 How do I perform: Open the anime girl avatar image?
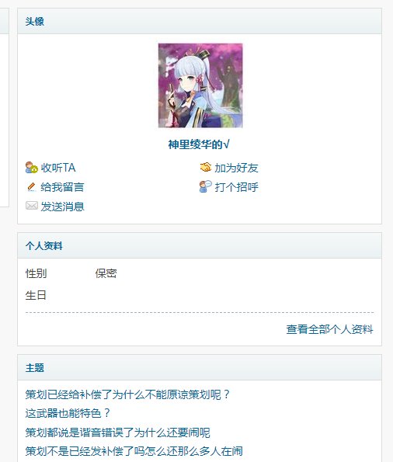point(200,85)
